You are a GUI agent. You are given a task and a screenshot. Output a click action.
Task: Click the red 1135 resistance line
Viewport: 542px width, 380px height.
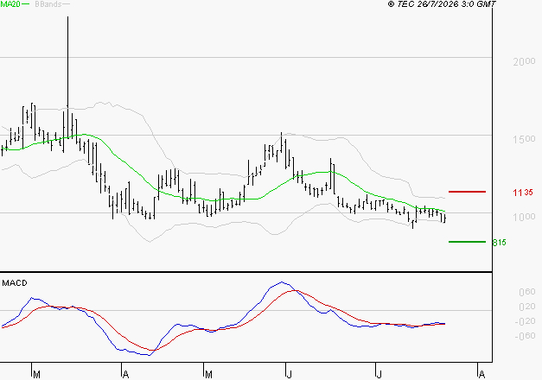467,192
